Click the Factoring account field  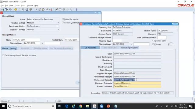pos(137,64)
